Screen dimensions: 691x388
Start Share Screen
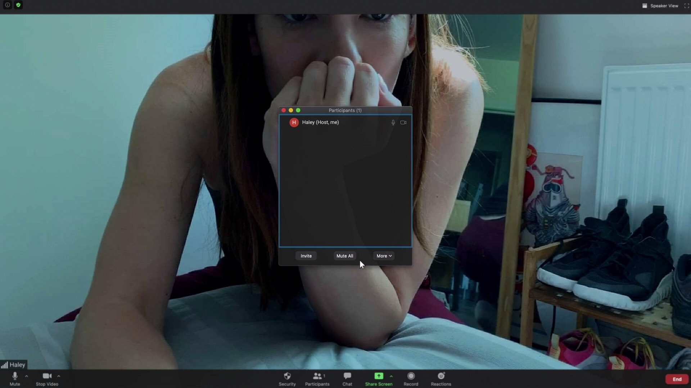[x=379, y=379]
